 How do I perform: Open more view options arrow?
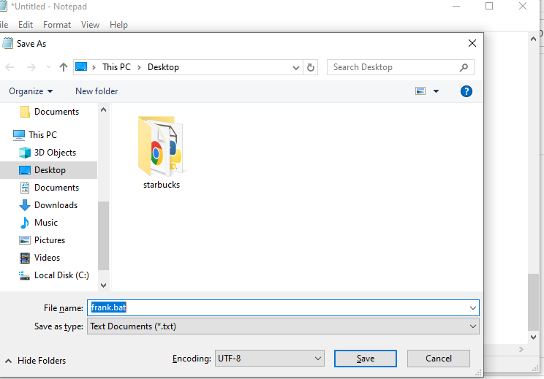(x=436, y=91)
